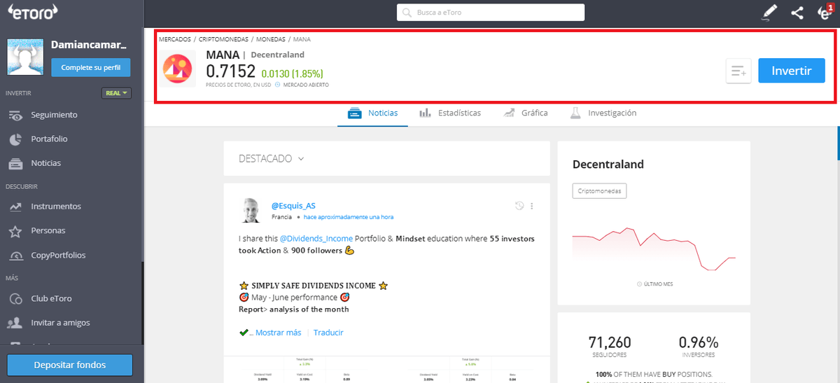Click the Busca a eToro search field

tap(491, 13)
